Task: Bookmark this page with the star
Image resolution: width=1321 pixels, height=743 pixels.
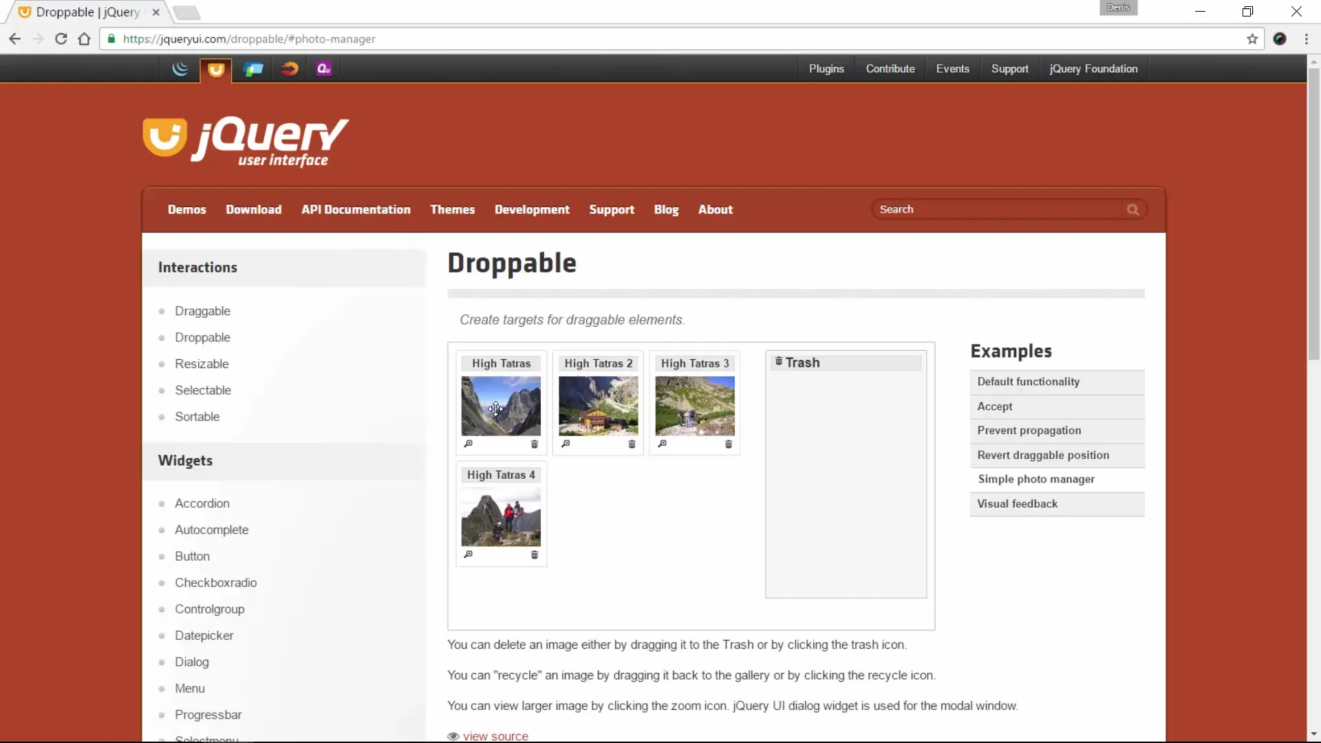Action: pos(1252,39)
